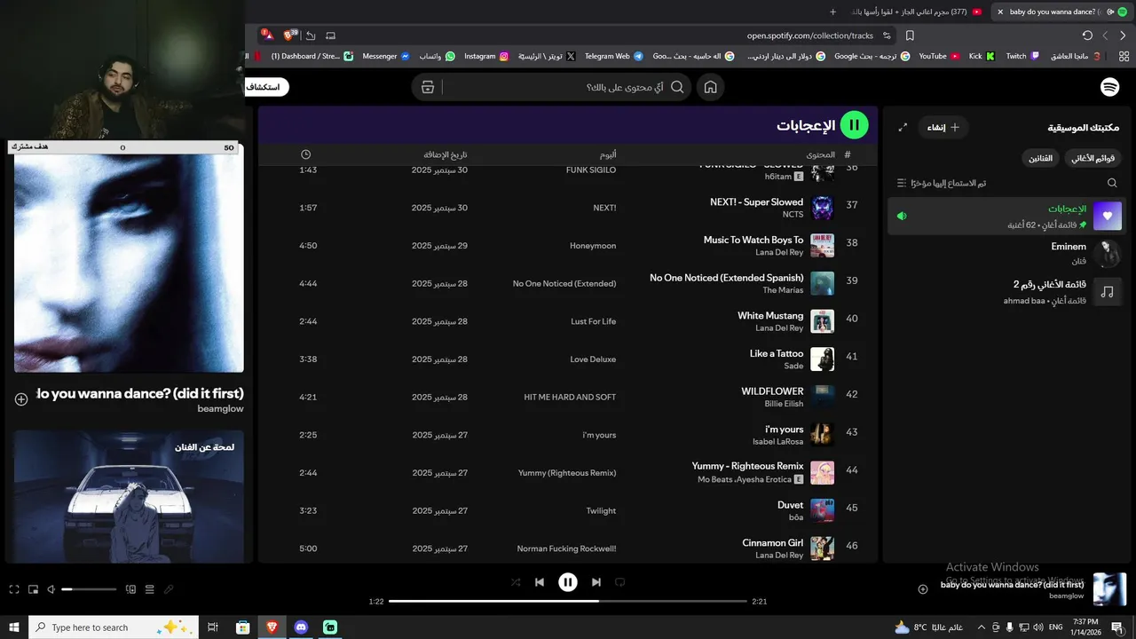Click now playing album thumbnail in player bar
The width and height of the screenshot is (1136, 639).
point(1109,589)
